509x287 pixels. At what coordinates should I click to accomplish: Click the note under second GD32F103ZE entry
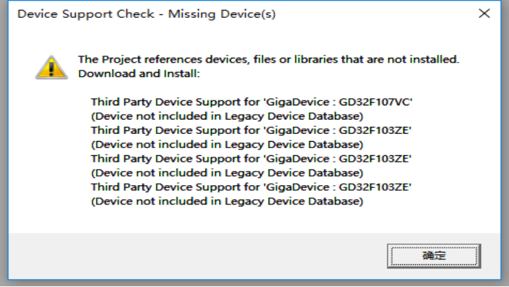pyautogui.click(x=227, y=173)
